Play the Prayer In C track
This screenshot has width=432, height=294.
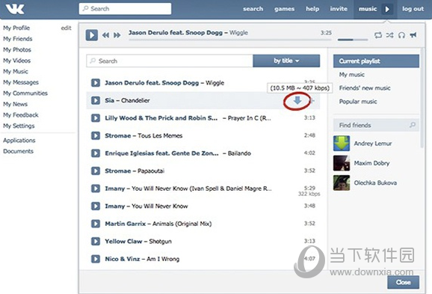pyautogui.click(x=96, y=118)
